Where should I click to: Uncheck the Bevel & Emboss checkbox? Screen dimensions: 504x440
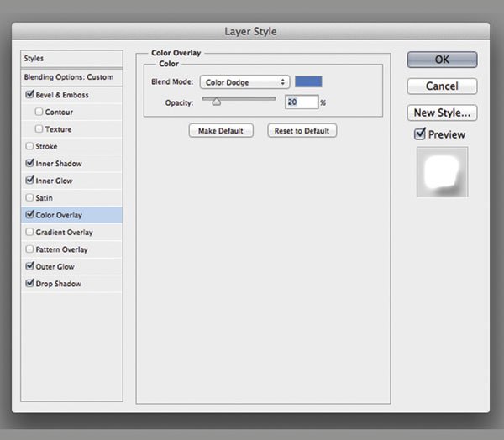click(x=30, y=95)
